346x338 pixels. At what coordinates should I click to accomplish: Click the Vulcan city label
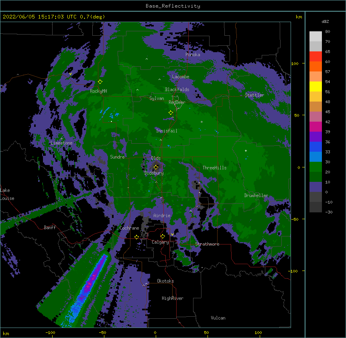coord(218,318)
